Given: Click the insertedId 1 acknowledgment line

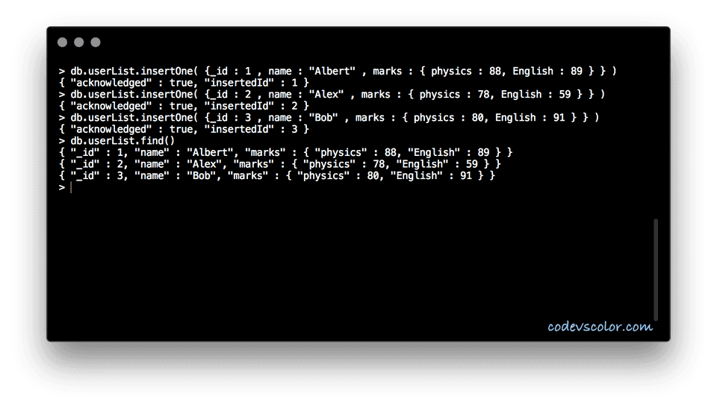Looking at the screenshot, I should pos(184,83).
